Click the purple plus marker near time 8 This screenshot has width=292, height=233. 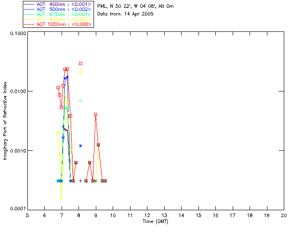(80, 181)
